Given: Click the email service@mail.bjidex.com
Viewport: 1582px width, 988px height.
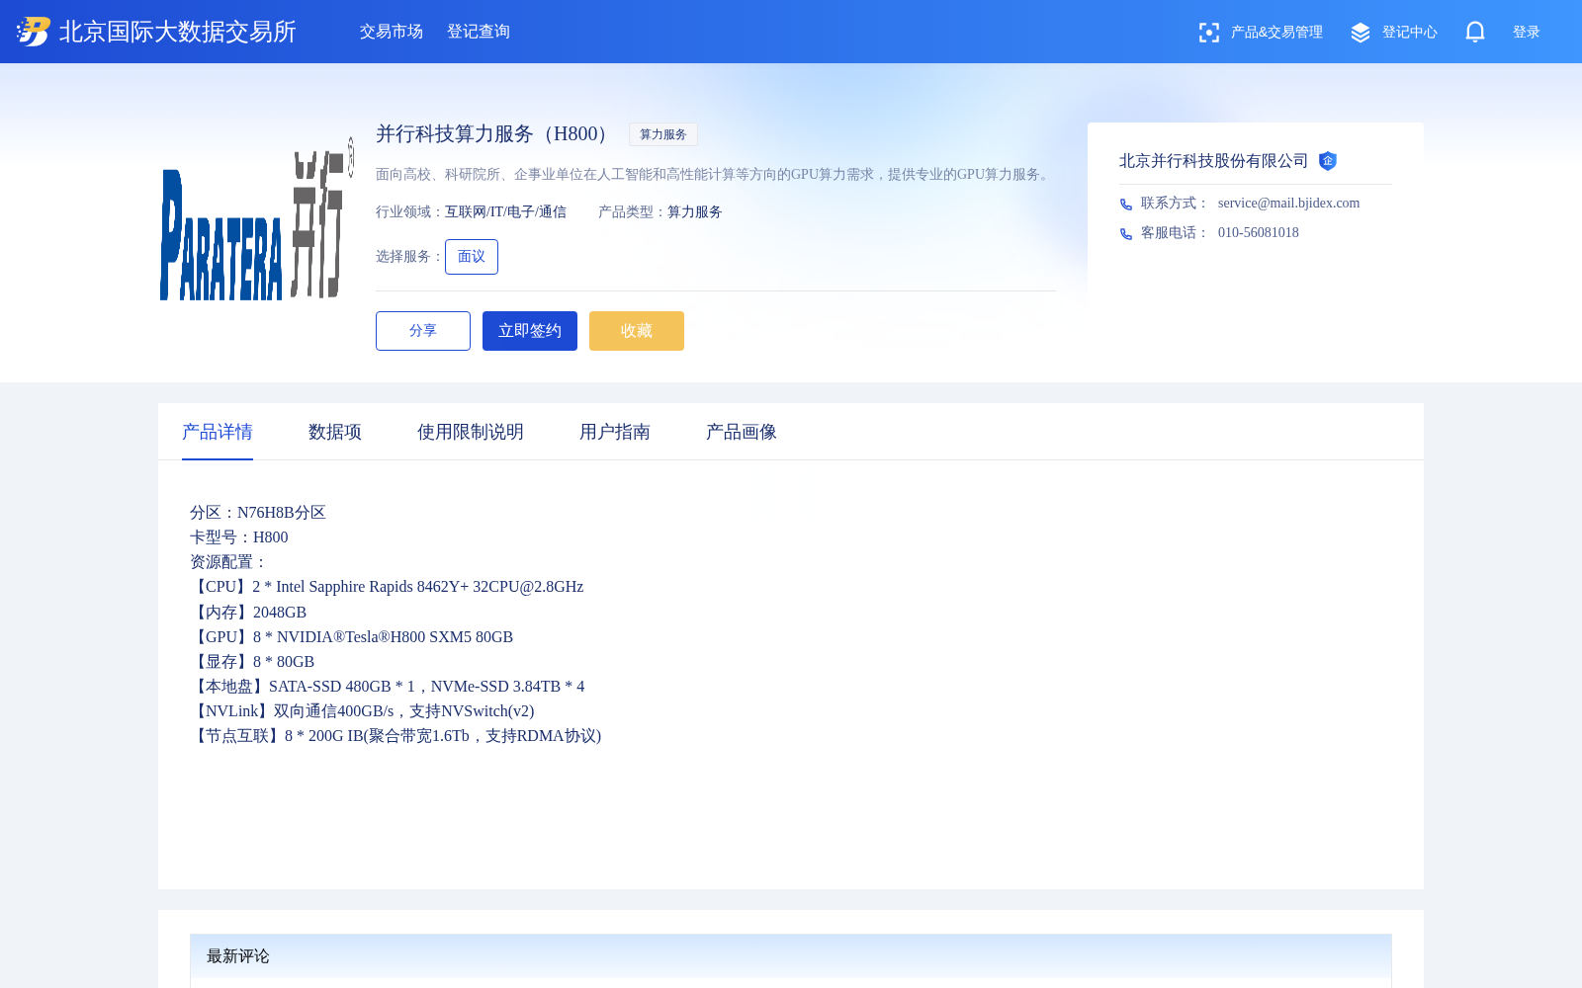Looking at the screenshot, I should [1288, 204].
